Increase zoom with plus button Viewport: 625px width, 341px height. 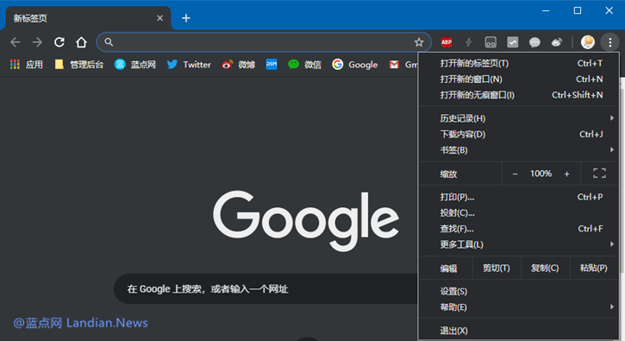tap(566, 174)
